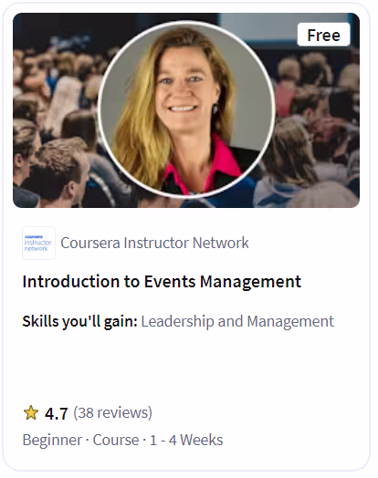
Task: Click the yellow star rating icon
Action: click(31, 412)
